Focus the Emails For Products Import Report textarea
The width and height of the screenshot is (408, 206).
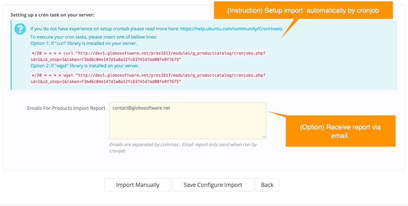(187, 120)
